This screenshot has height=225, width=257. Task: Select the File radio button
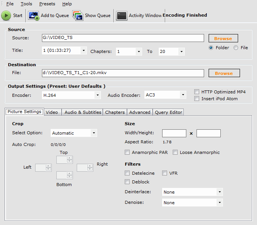(236, 48)
